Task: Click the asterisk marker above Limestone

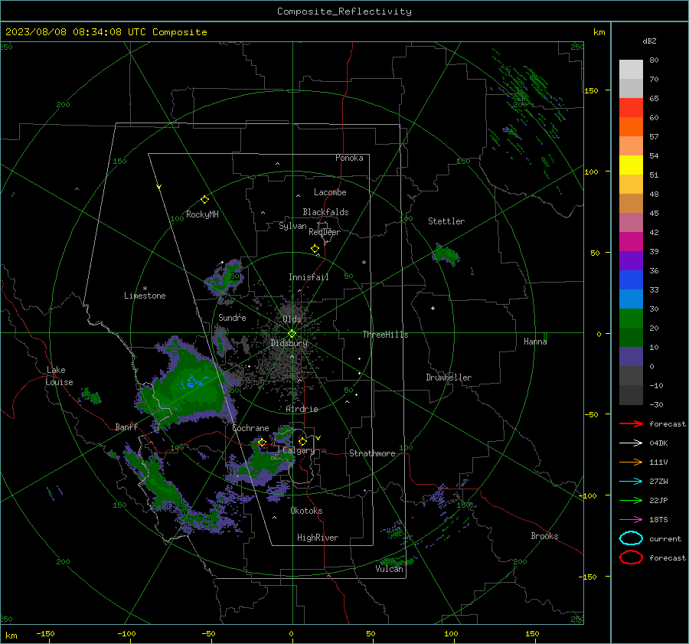Action: click(x=145, y=289)
